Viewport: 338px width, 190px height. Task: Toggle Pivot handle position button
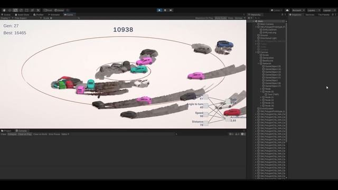point(48,10)
